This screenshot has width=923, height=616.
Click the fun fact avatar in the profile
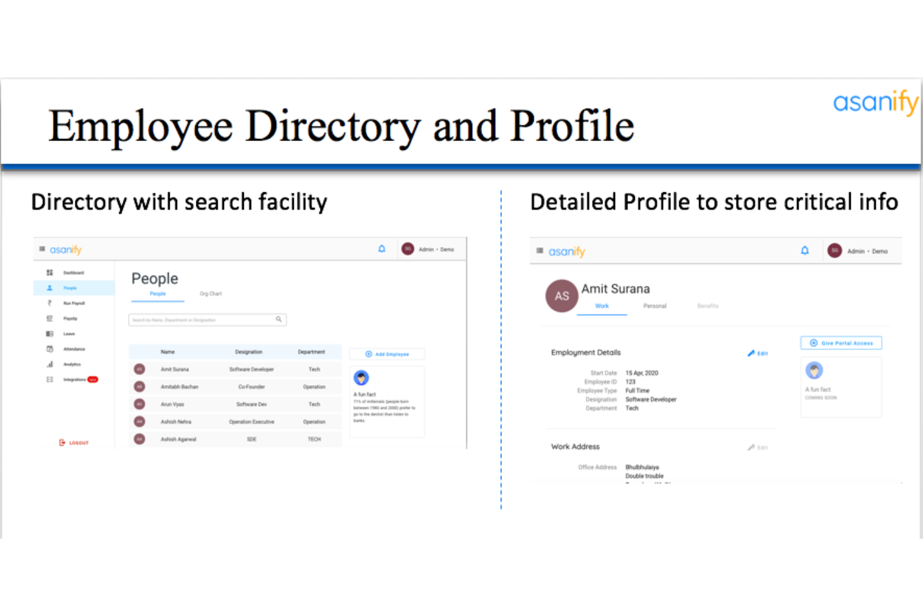pos(814,370)
